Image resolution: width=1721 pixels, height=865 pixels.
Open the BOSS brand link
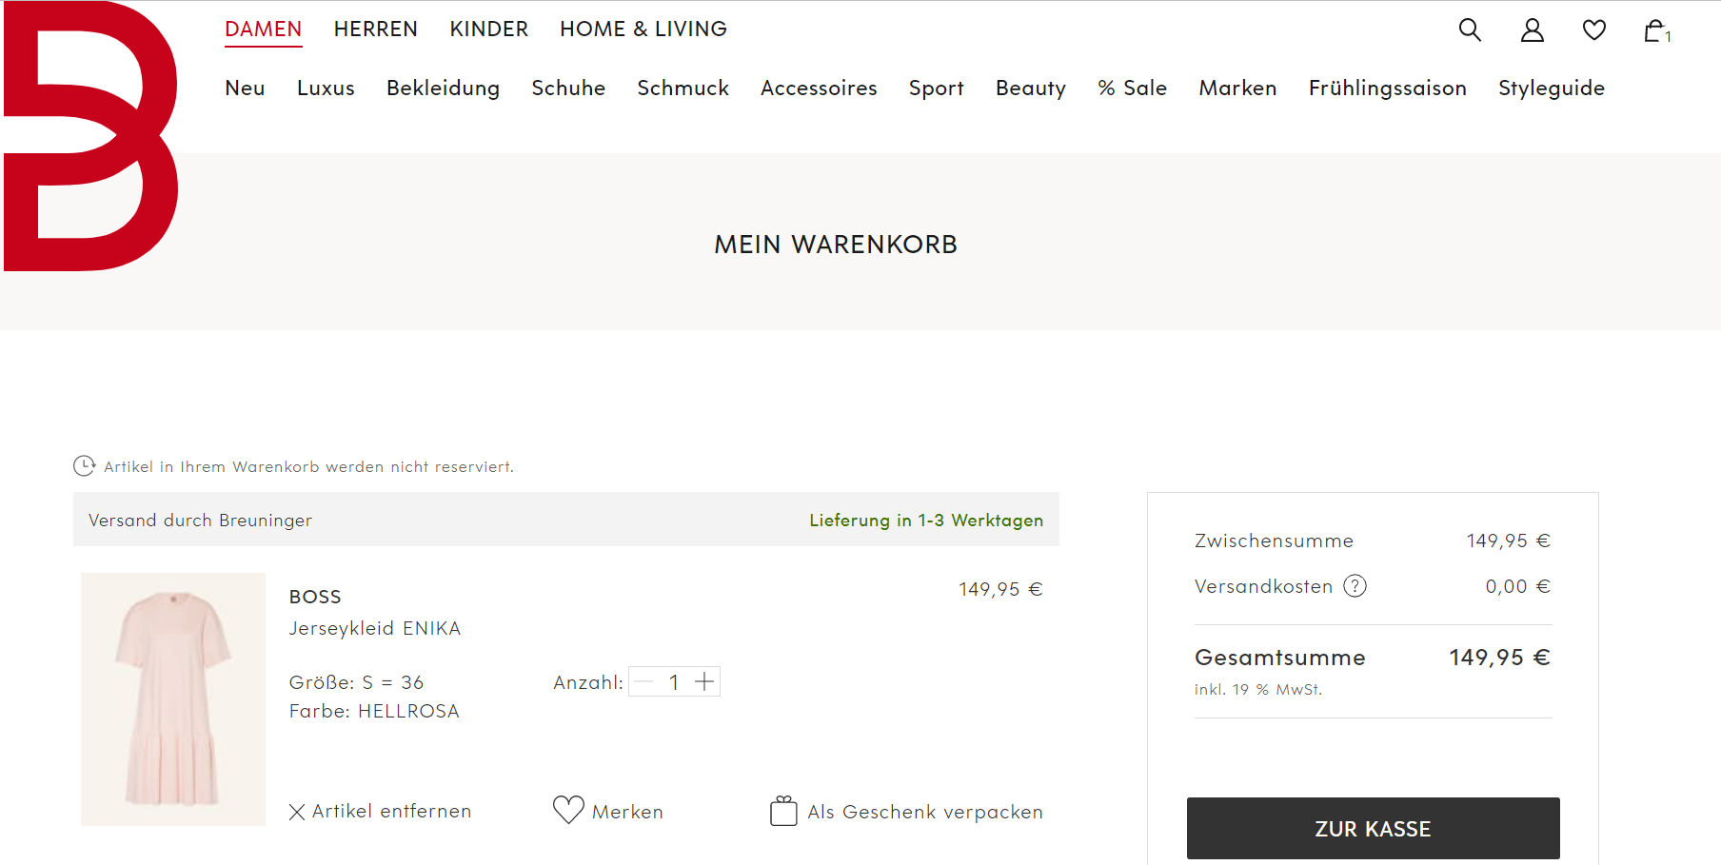(315, 597)
